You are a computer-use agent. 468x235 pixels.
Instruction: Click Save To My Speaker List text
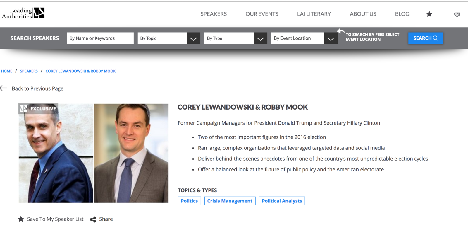(55, 219)
